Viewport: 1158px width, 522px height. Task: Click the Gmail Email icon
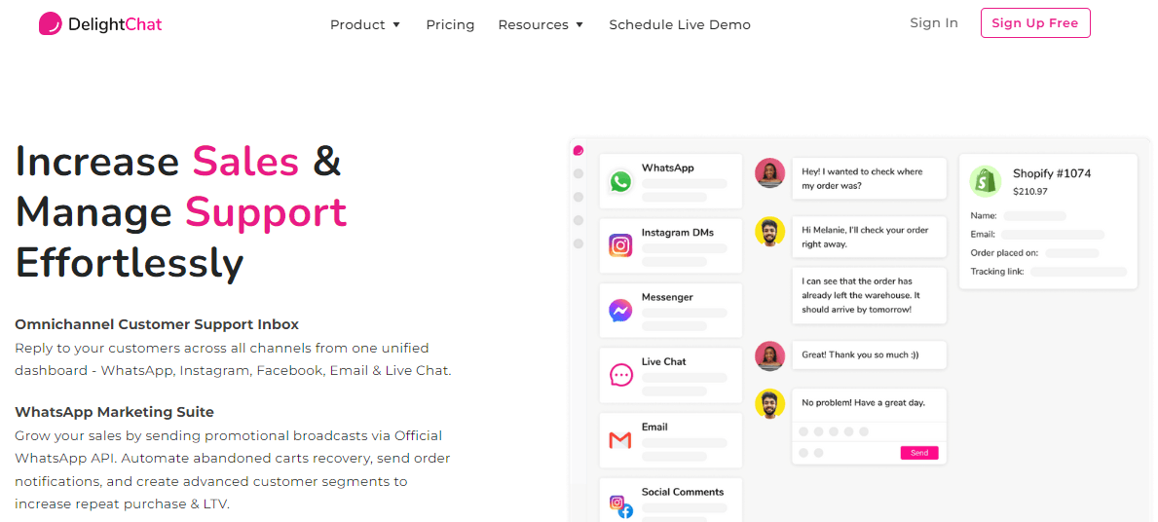[620, 440]
